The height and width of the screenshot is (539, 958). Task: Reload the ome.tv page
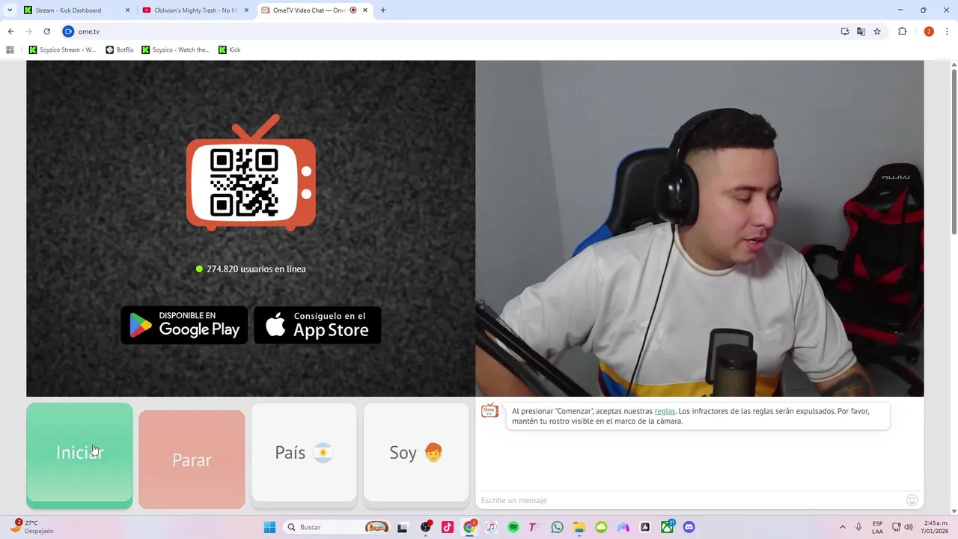click(46, 31)
